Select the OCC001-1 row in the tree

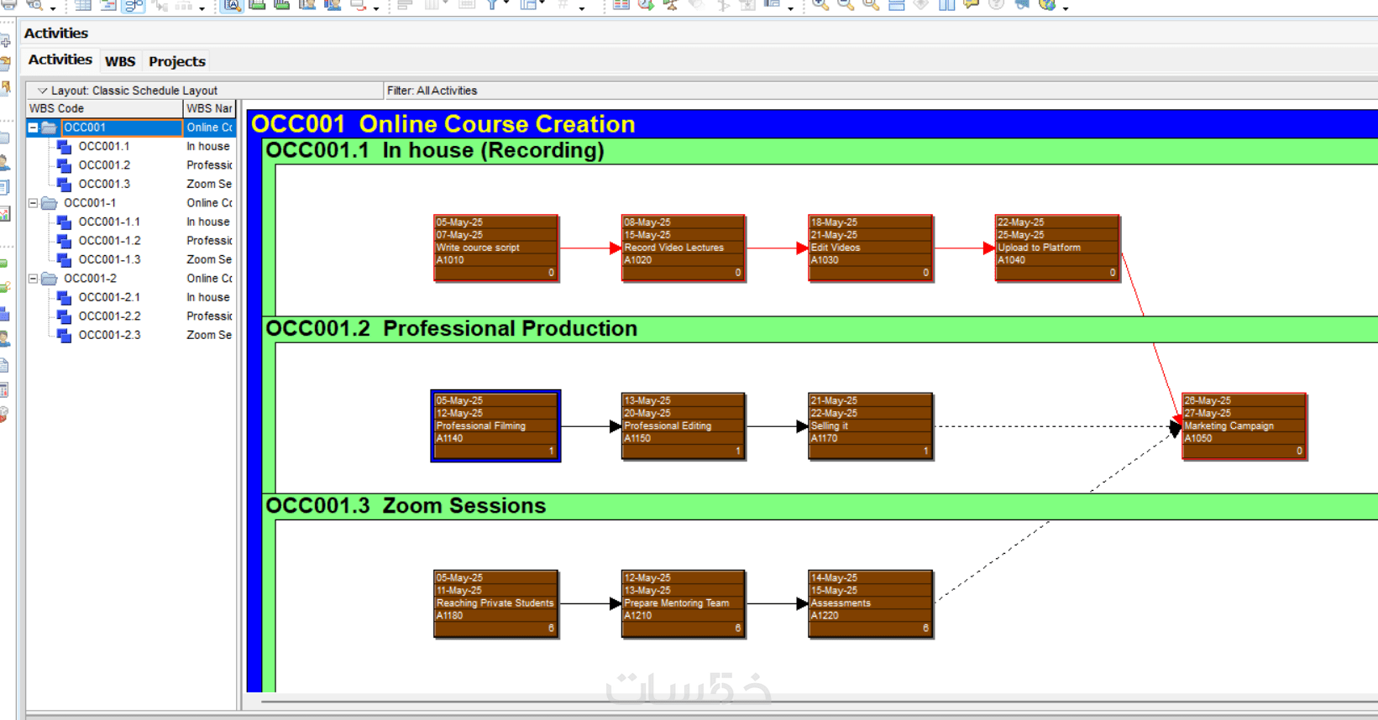point(131,203)
